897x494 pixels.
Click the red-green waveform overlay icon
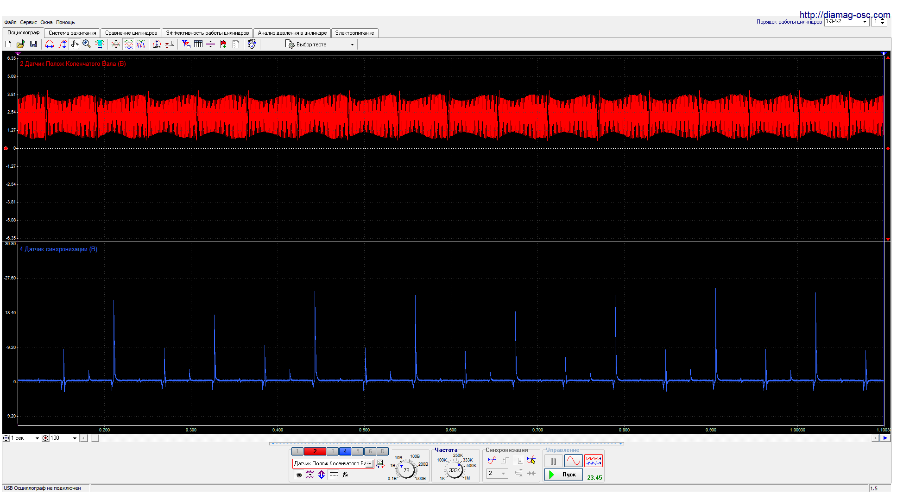pos(116,44)
